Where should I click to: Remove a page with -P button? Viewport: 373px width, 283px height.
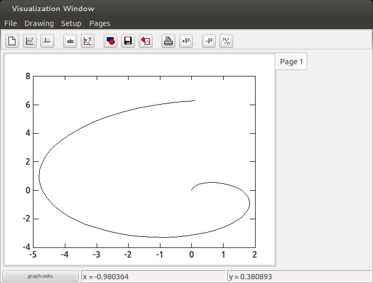tap(209, 41)
